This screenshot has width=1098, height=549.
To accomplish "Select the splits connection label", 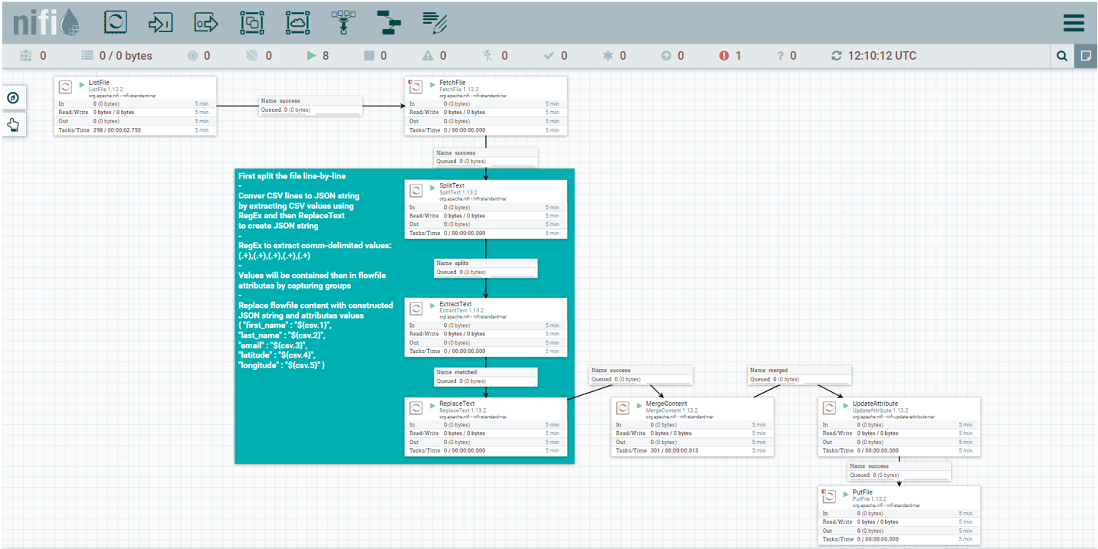I will (x=486, y=268).
